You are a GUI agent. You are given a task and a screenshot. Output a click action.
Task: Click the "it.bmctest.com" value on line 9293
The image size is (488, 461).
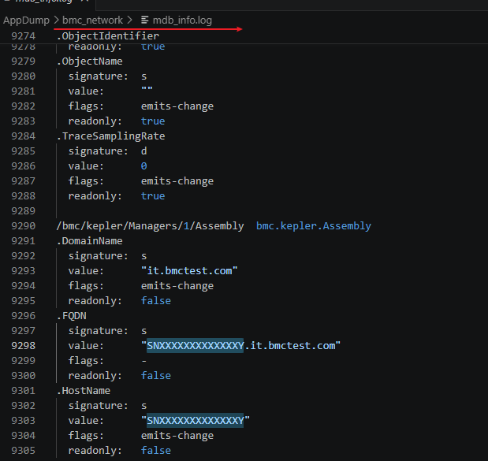(x=189, y=270)
